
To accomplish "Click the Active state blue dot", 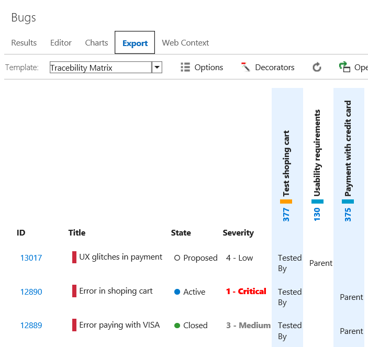I will (x=177, y=292).
